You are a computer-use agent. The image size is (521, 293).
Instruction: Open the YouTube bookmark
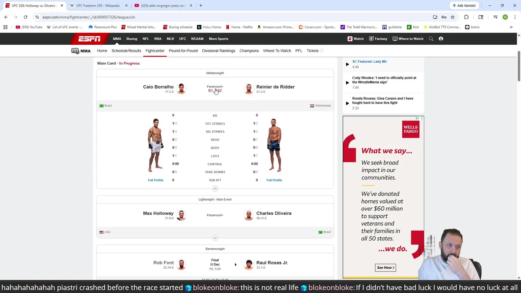tap(29, 27)
